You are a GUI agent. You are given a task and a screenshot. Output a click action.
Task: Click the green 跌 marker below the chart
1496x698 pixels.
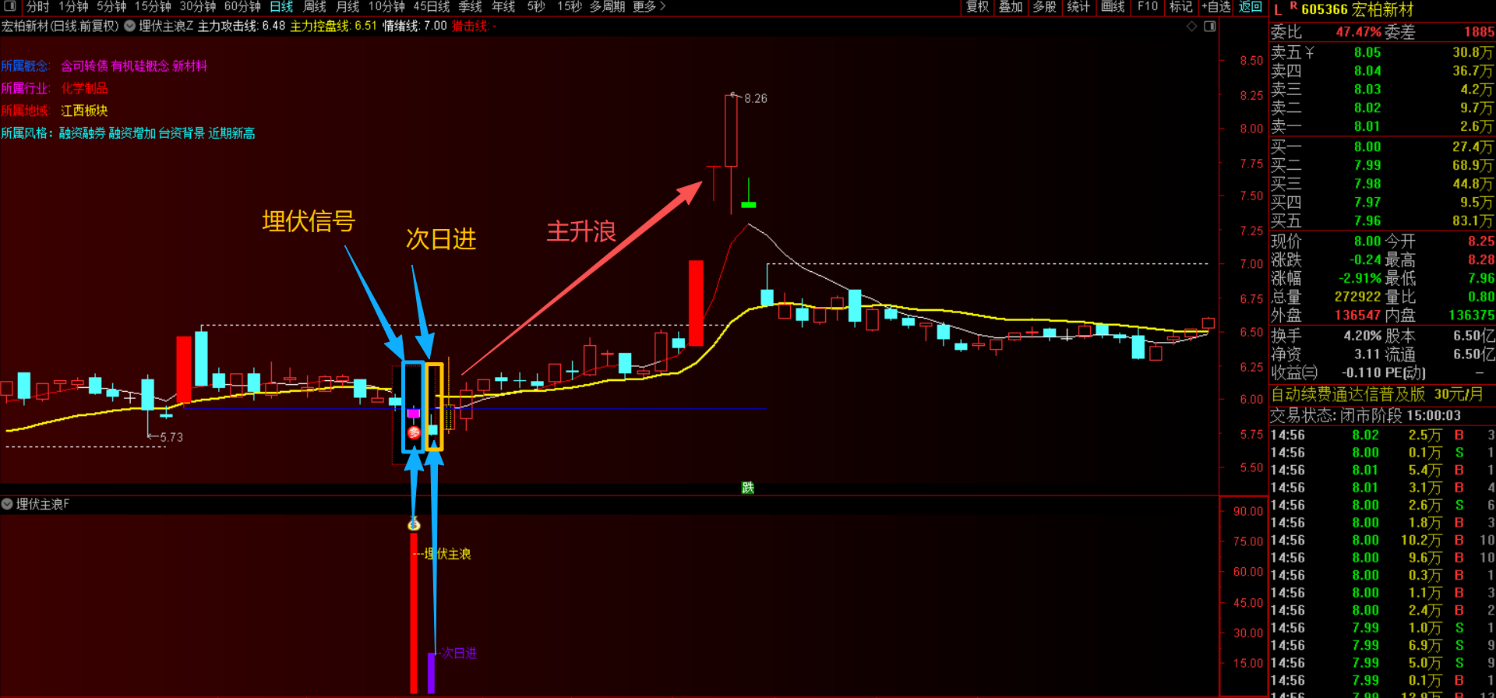748,488
